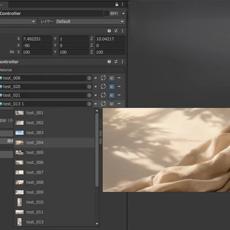
Task: Choose test_013 at the list bottom
Action: point(54,222)
